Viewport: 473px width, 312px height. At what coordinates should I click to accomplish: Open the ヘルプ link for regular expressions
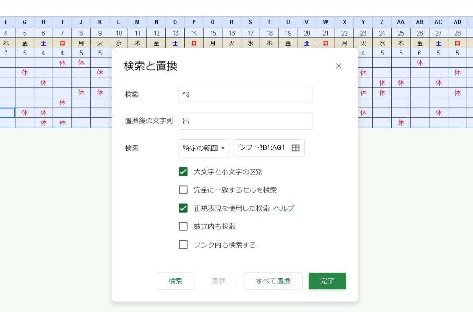(x=284, y=208)
